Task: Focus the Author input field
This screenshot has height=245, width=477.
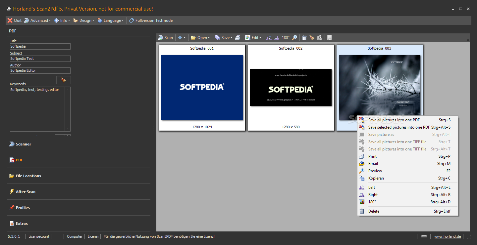Action: click(40, 70)
